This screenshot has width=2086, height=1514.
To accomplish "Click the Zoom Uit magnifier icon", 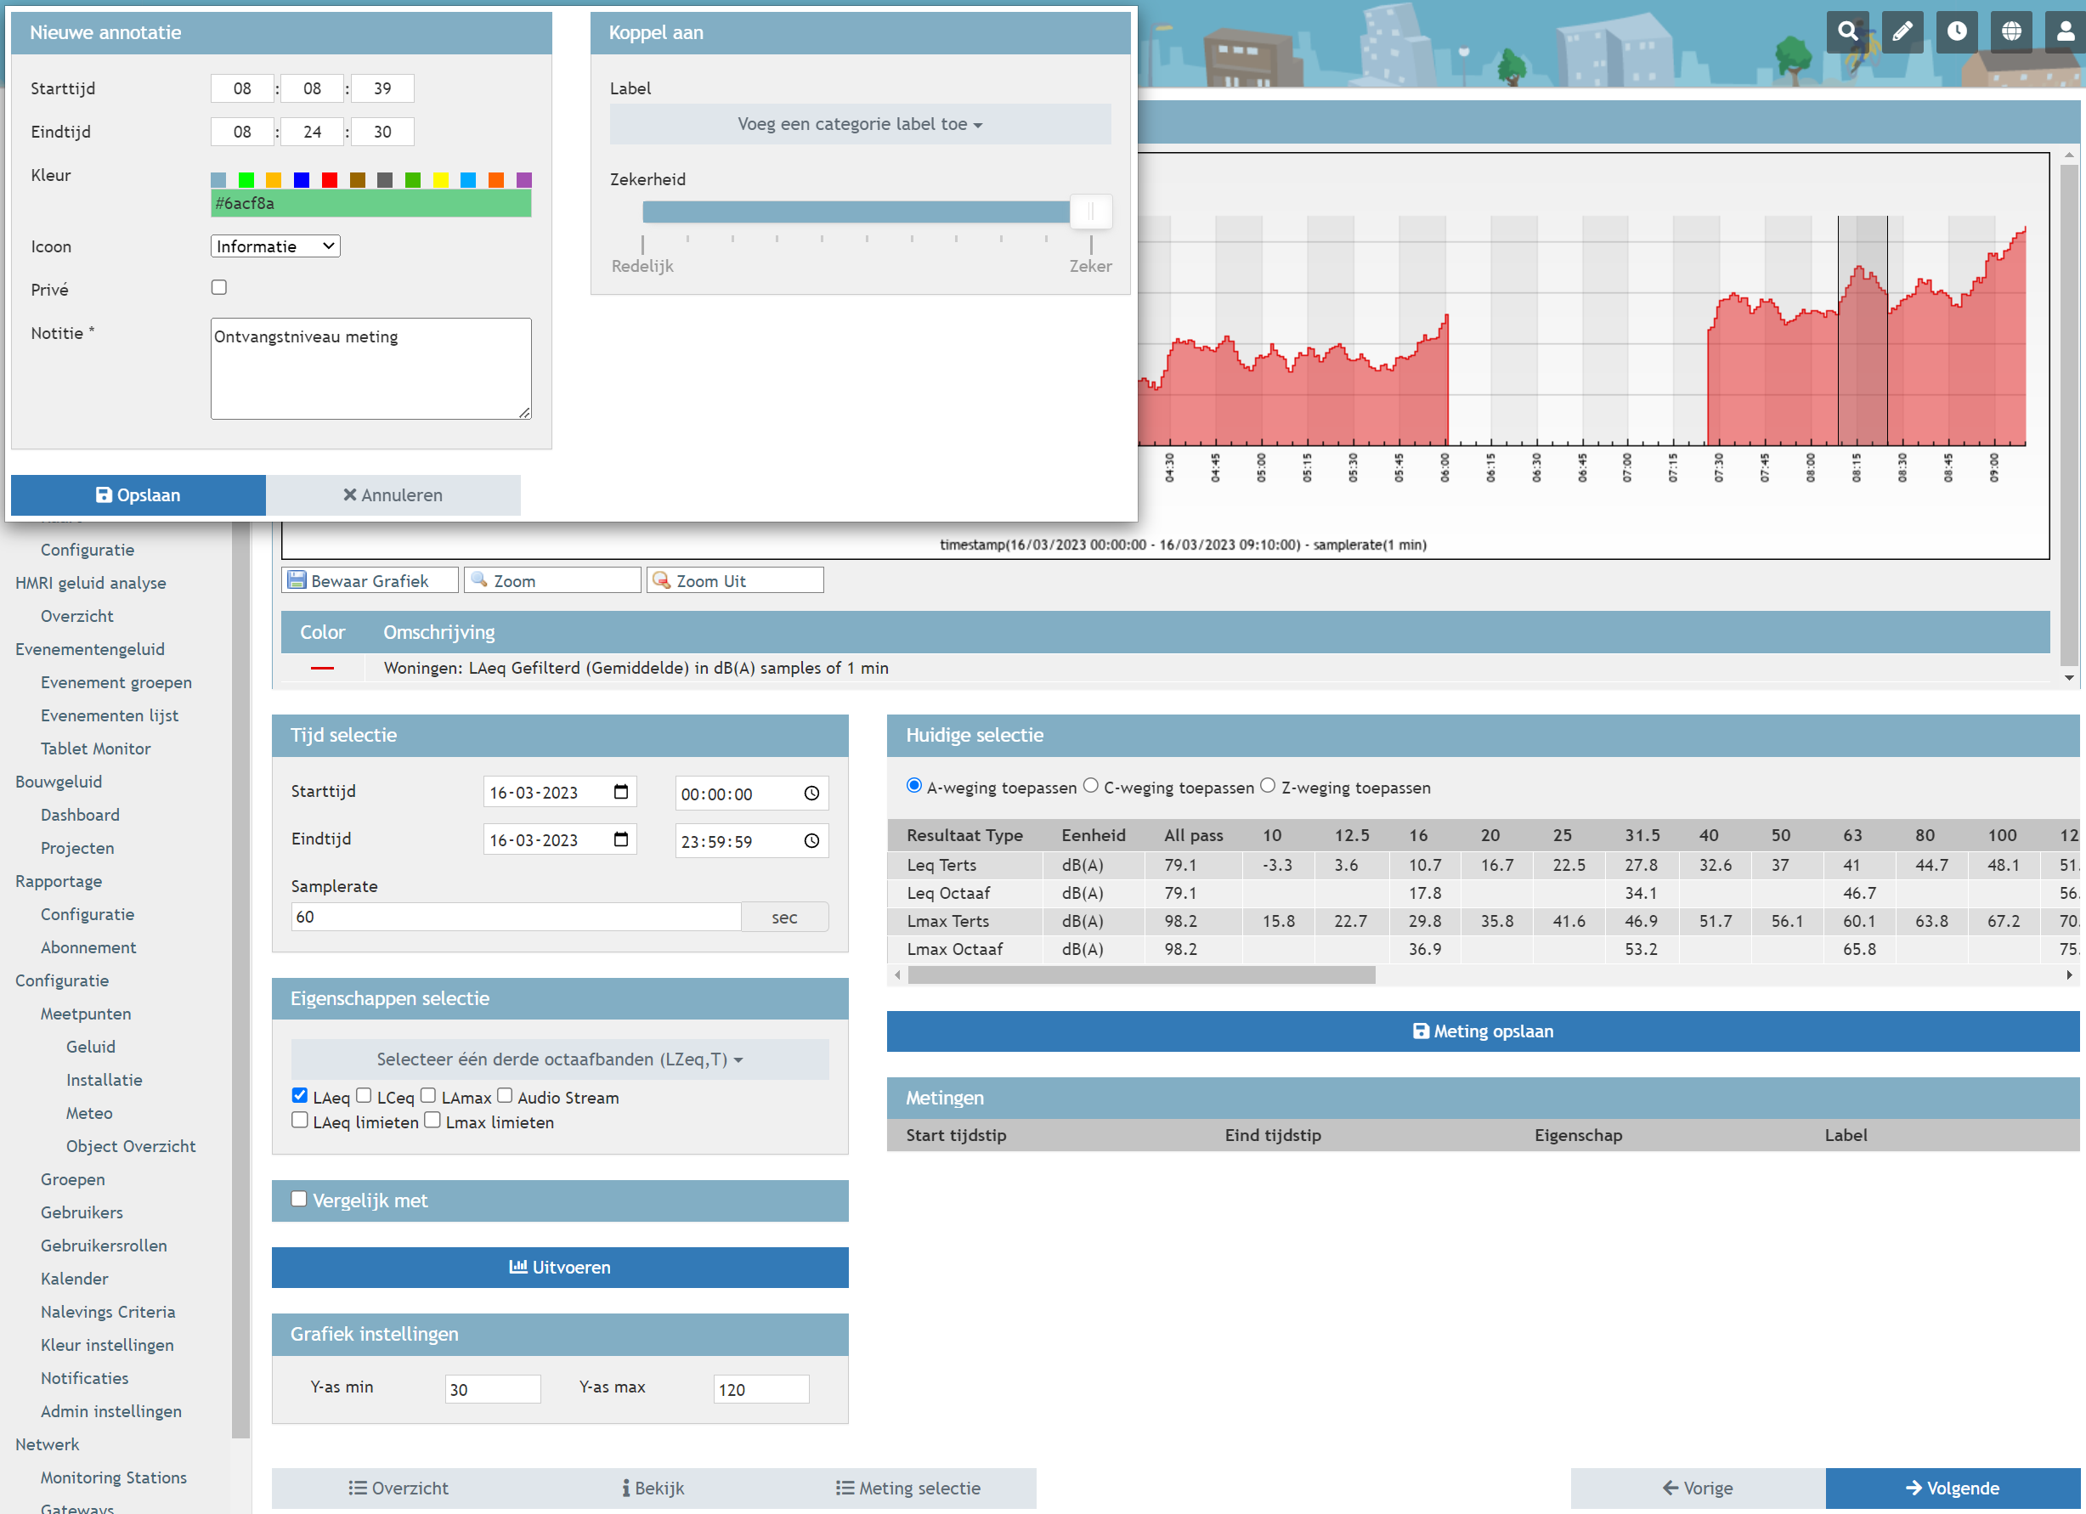I will (x=661, y=580).
